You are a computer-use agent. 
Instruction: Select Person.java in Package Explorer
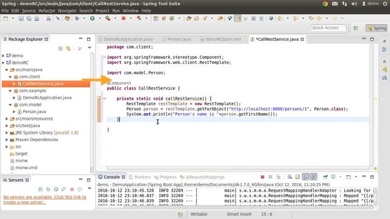(x=34, y=112)
